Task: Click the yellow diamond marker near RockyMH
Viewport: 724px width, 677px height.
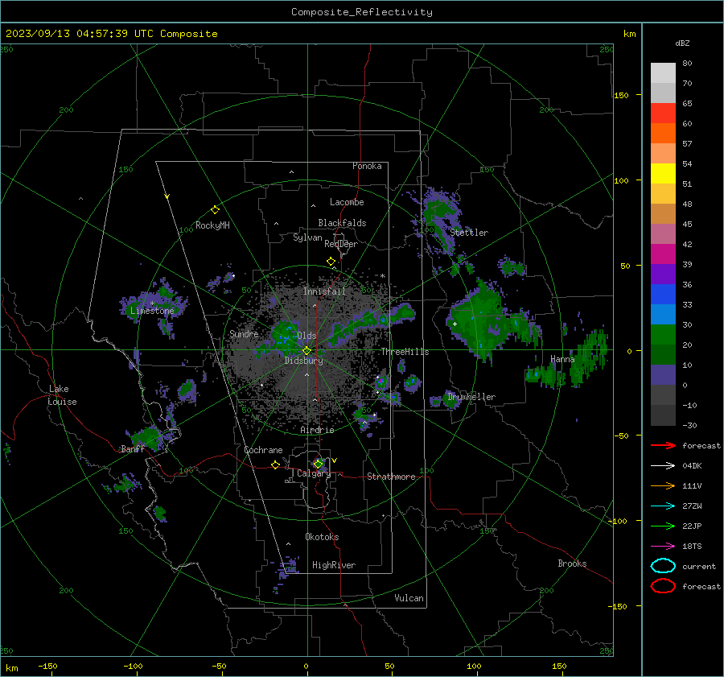Action: click(x=215, y=210)
